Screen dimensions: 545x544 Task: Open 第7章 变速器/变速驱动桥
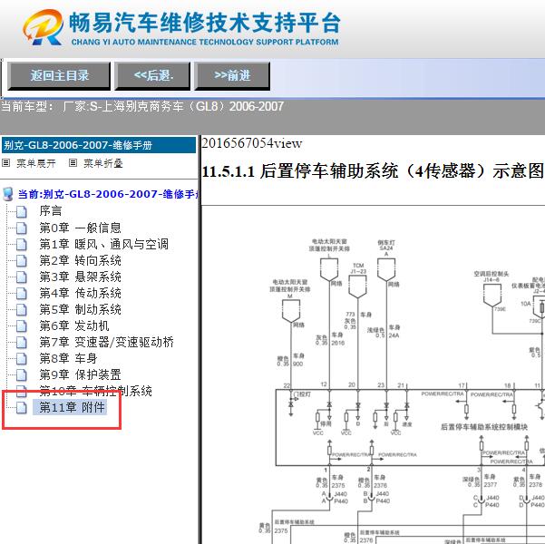(x=107, y=342)
